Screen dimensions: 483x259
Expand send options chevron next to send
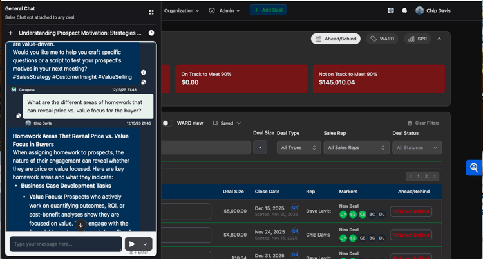(146, 244)
